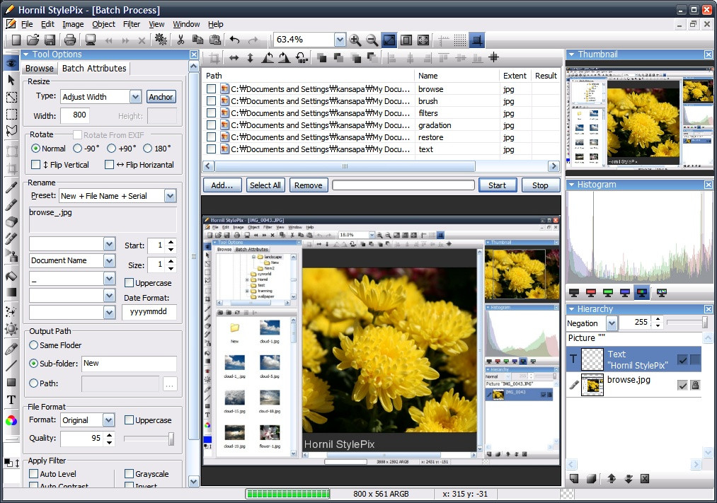The width and height of the screenshot is (717, 503).
Task: Click the Browse eye icon in toolbox
Action: (11, 63)
